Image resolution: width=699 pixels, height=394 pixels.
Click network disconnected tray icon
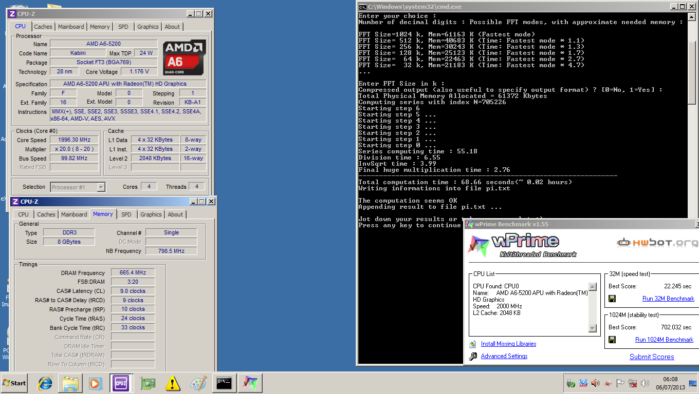point(633,383)
